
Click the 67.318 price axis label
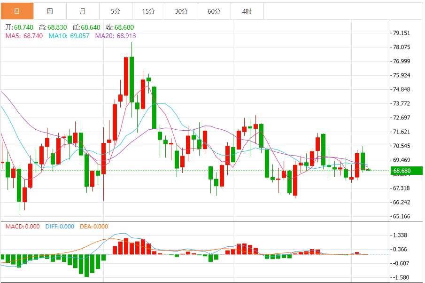[402, 189]
